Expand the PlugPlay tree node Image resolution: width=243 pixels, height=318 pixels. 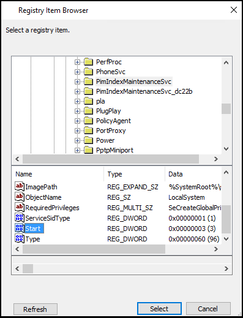click(x=77, y=111)
